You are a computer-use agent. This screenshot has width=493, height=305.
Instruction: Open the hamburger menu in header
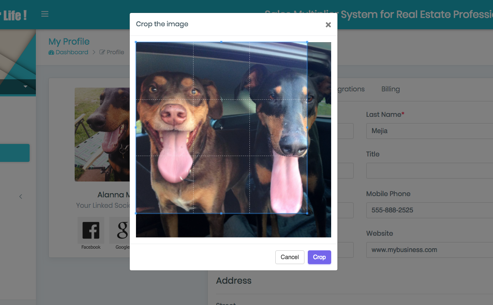(45, 14)
